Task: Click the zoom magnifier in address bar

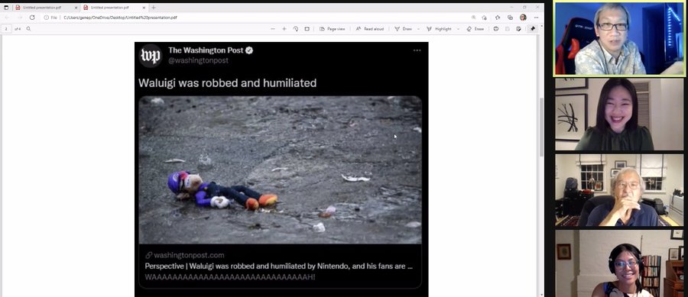Action: tap(473, 18)
